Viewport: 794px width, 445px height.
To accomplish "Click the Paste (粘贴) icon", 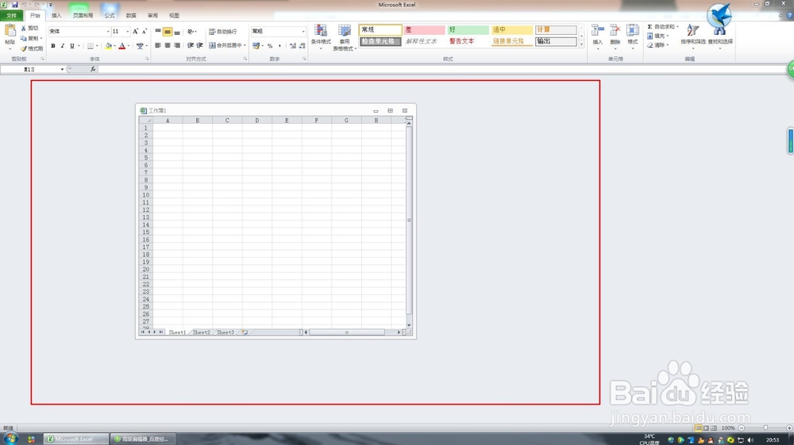I will [10, 32].
